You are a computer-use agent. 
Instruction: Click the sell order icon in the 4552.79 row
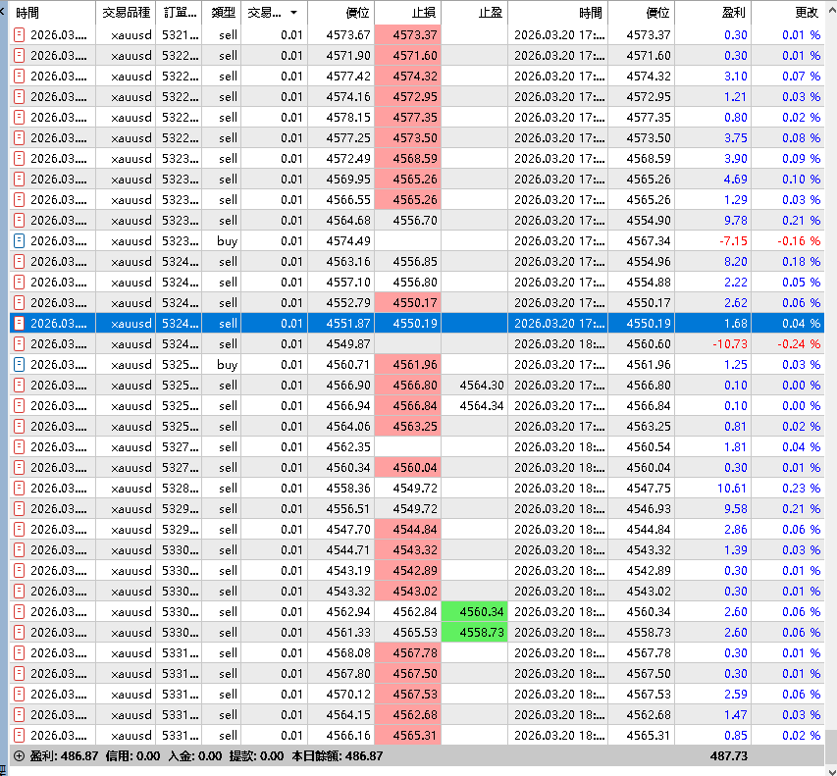point(19,302)
